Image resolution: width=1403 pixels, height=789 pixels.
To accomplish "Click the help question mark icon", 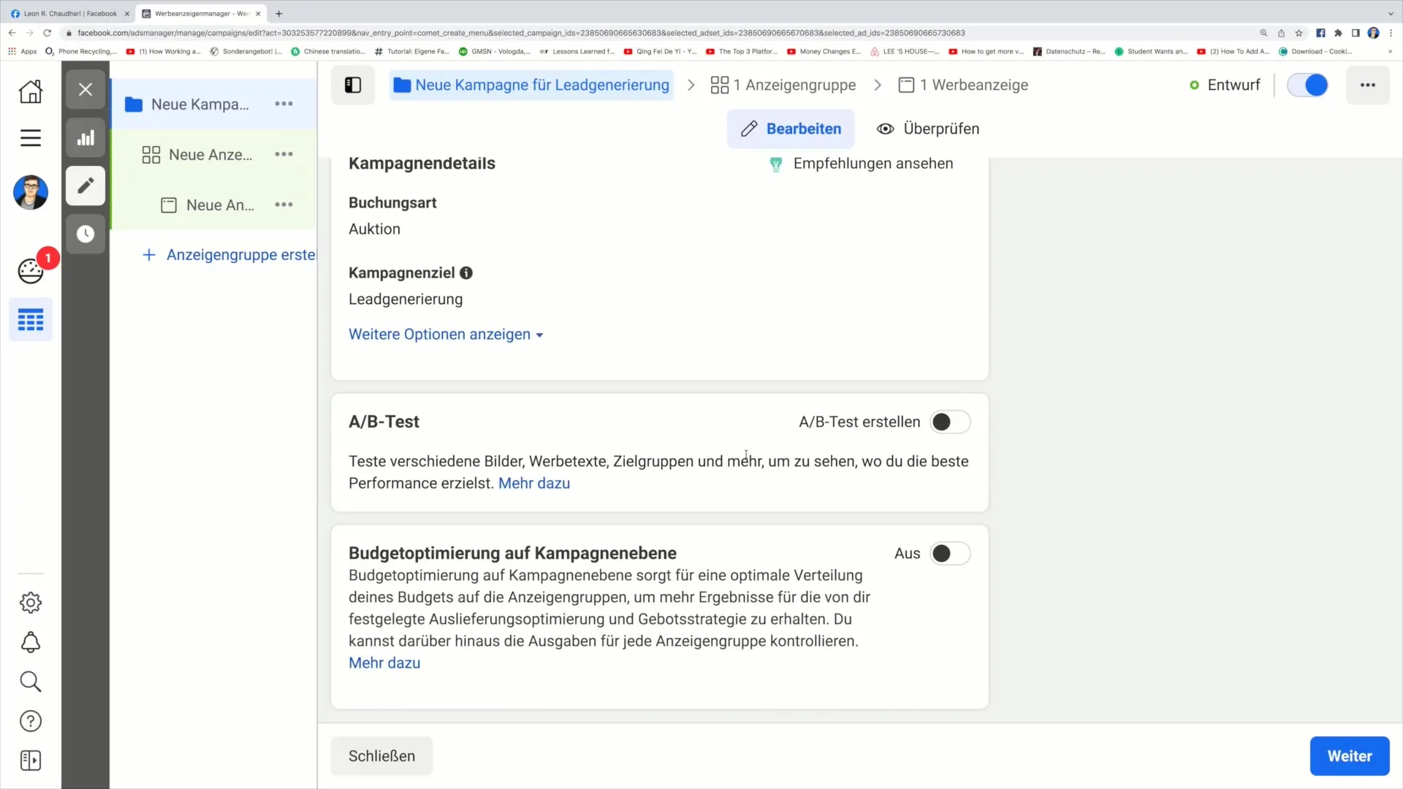I will [29, 720].
